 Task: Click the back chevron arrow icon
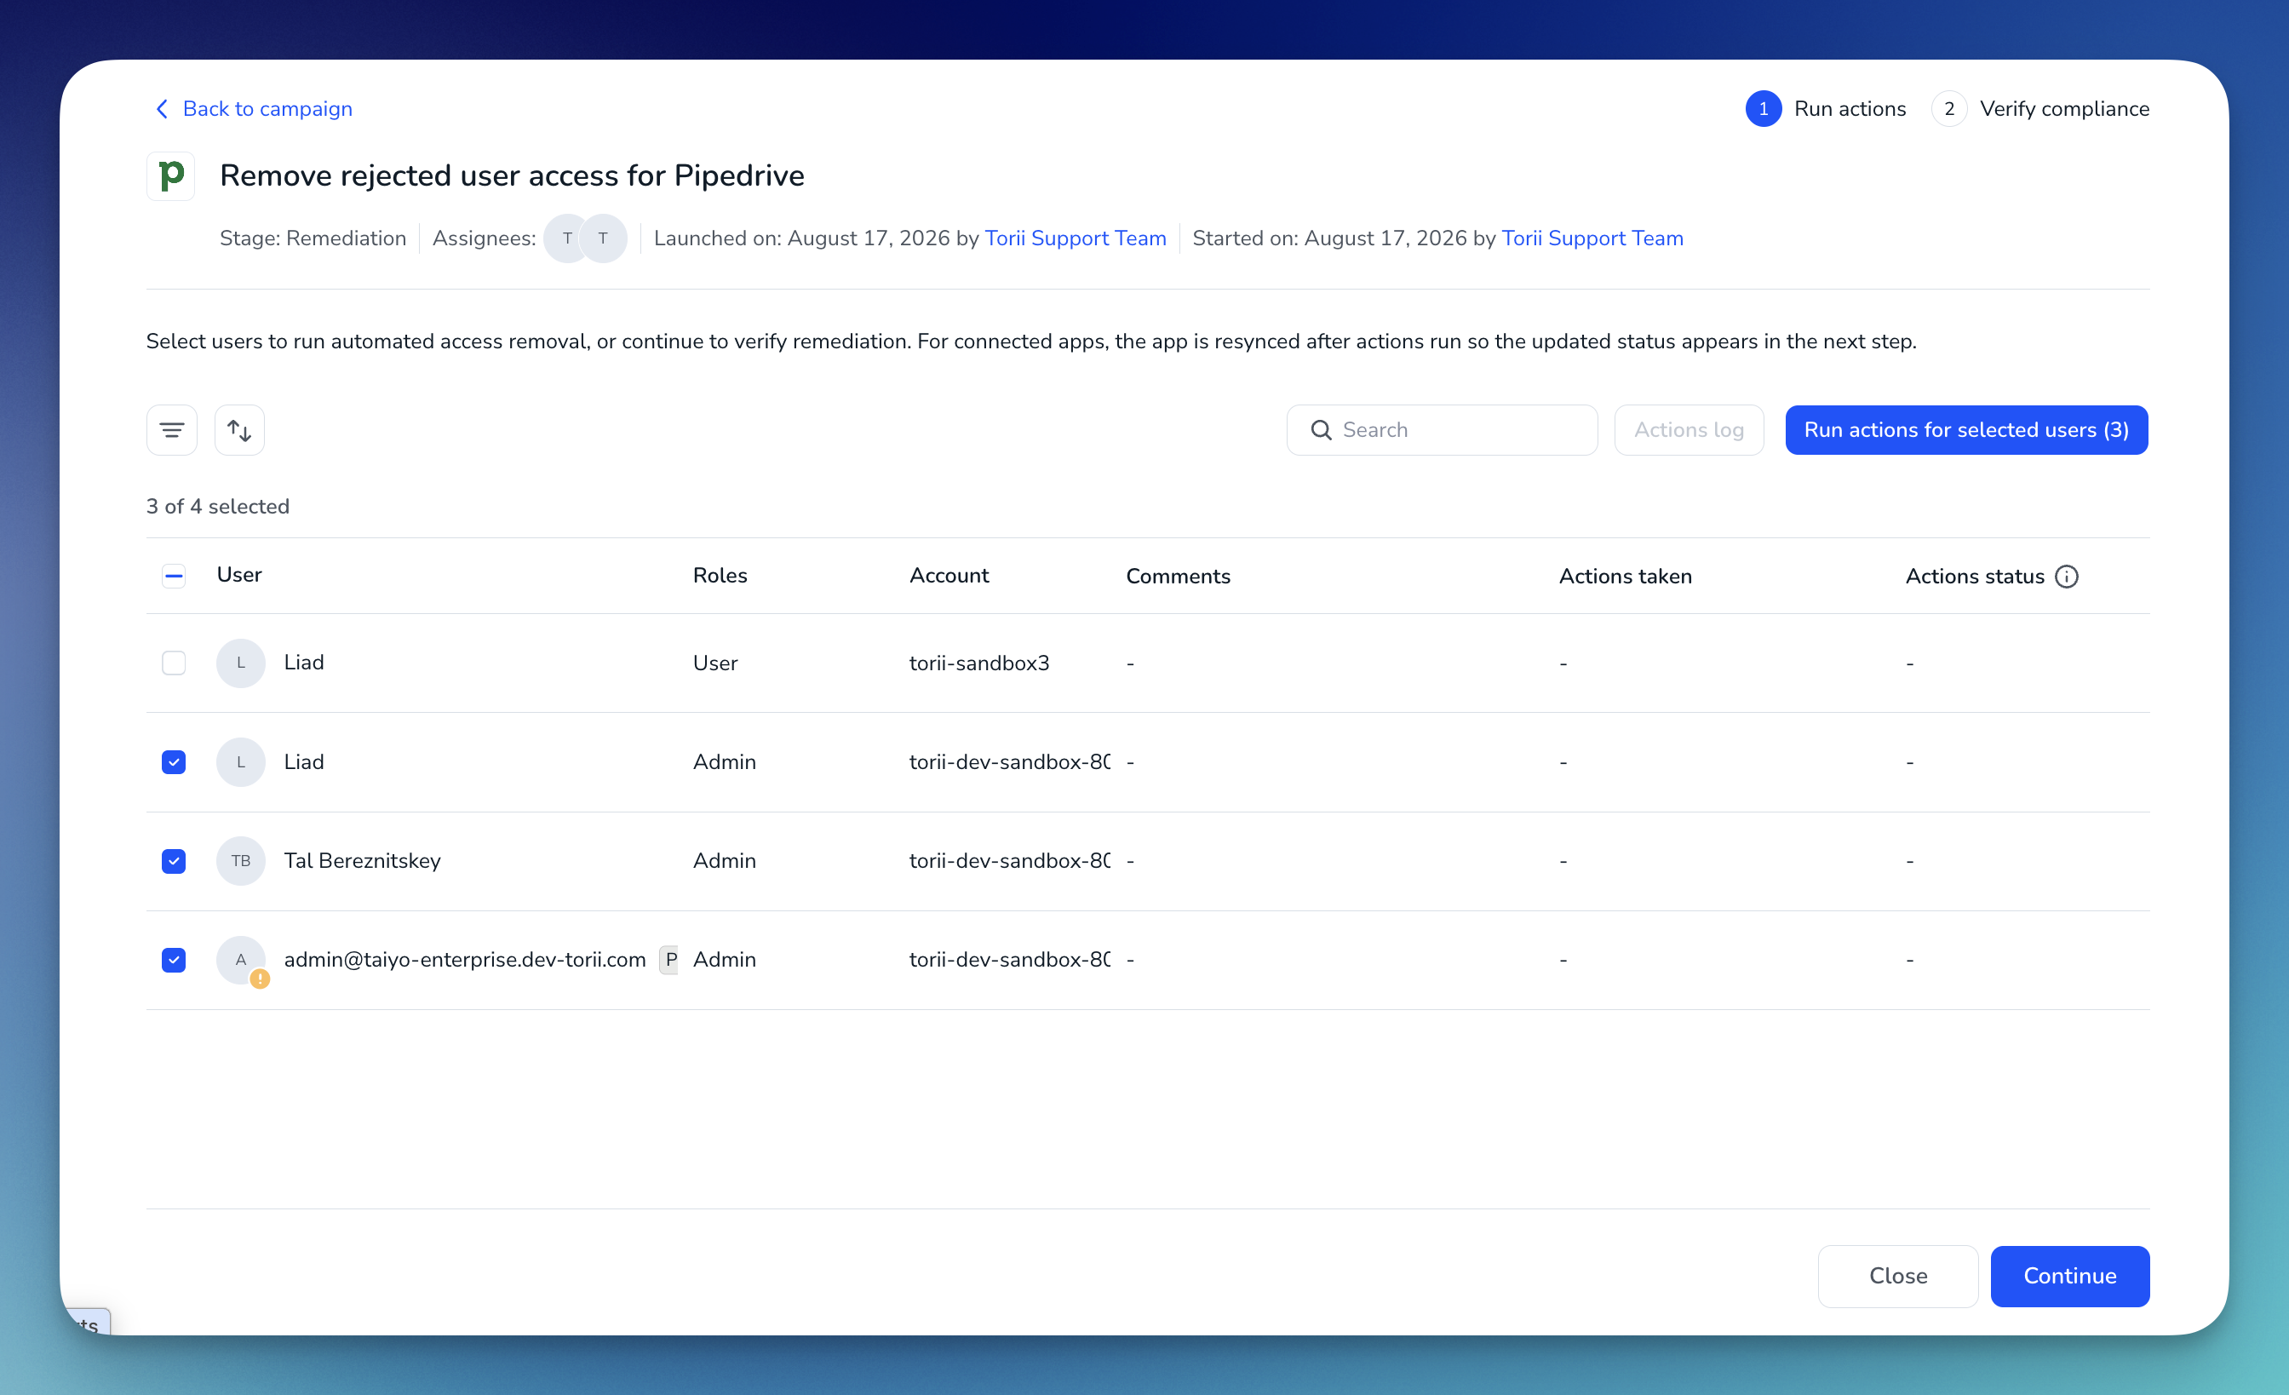[162, 109]
